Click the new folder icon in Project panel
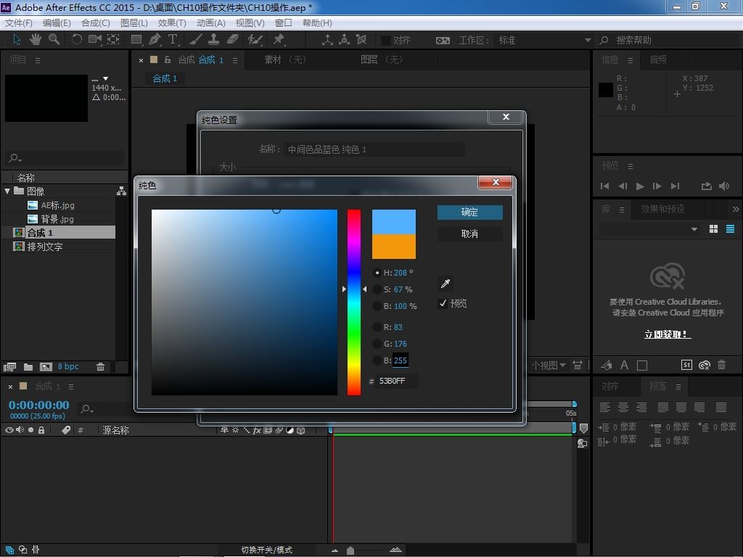The width and height of the screenshot is (743, 557). coord(28,366)
